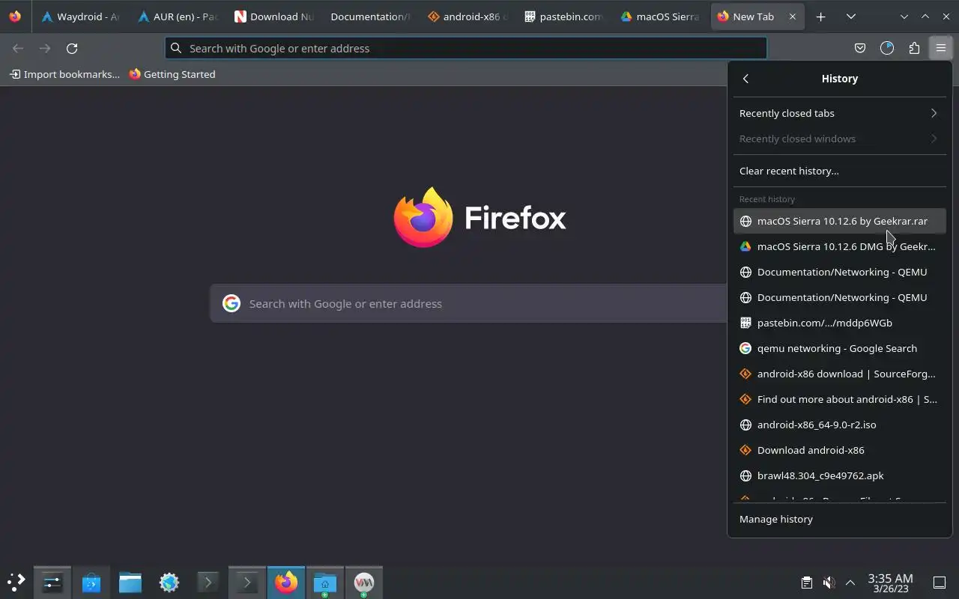Open Find out more about android-x86 entry
The image size is (959, 599).
coord(839,399)
